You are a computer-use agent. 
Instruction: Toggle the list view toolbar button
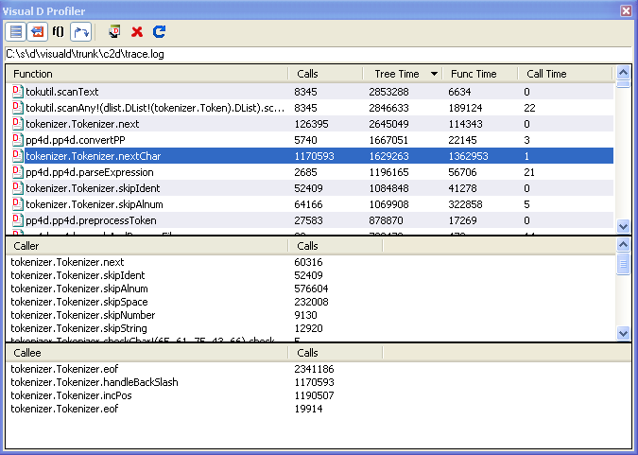(x=16, y=31)
